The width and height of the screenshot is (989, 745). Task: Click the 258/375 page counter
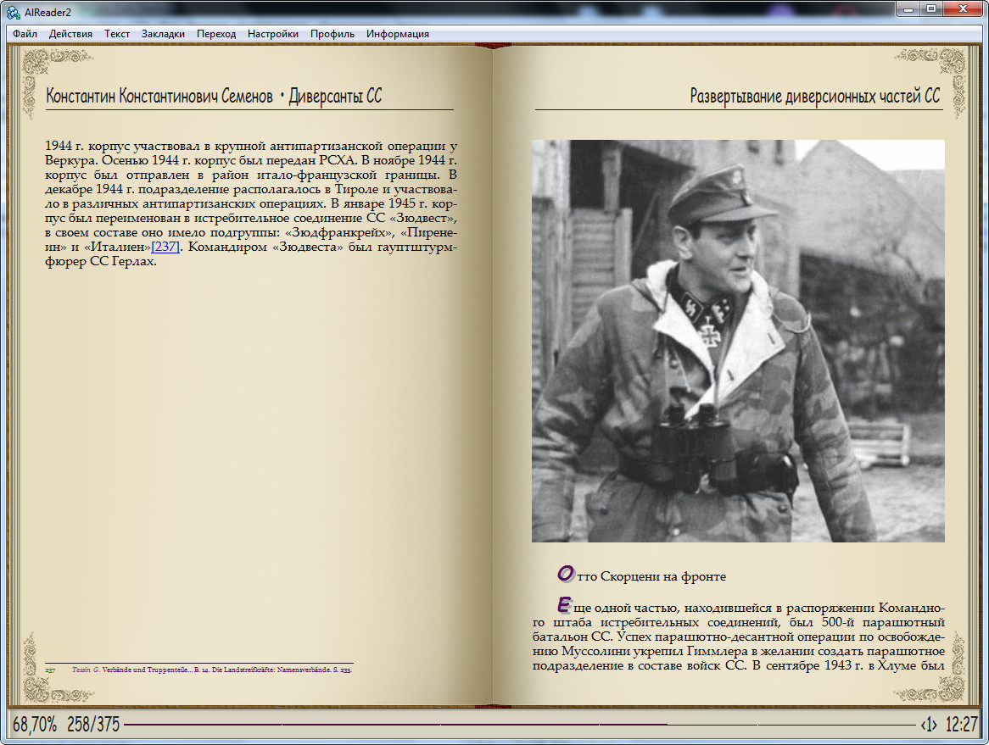point(93,725)
